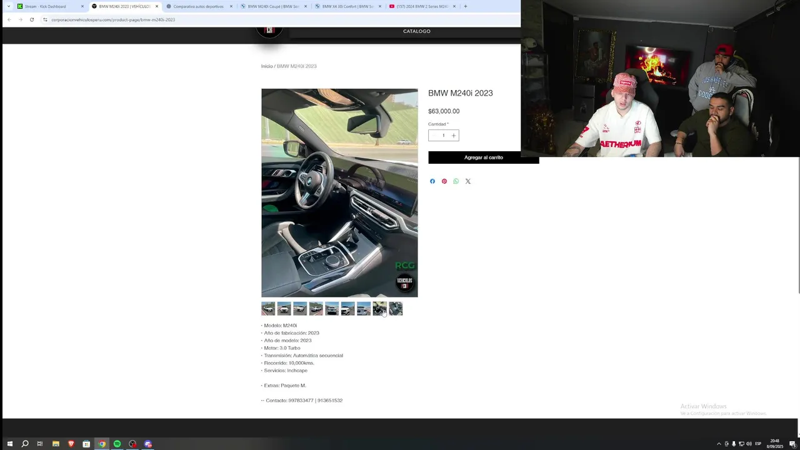Screen dimensions: 800x450
Task: Select Chrome in the taskbar
Action: point(102,444)
